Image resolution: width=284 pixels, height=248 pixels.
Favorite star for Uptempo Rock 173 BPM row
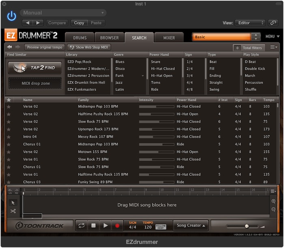9,129
